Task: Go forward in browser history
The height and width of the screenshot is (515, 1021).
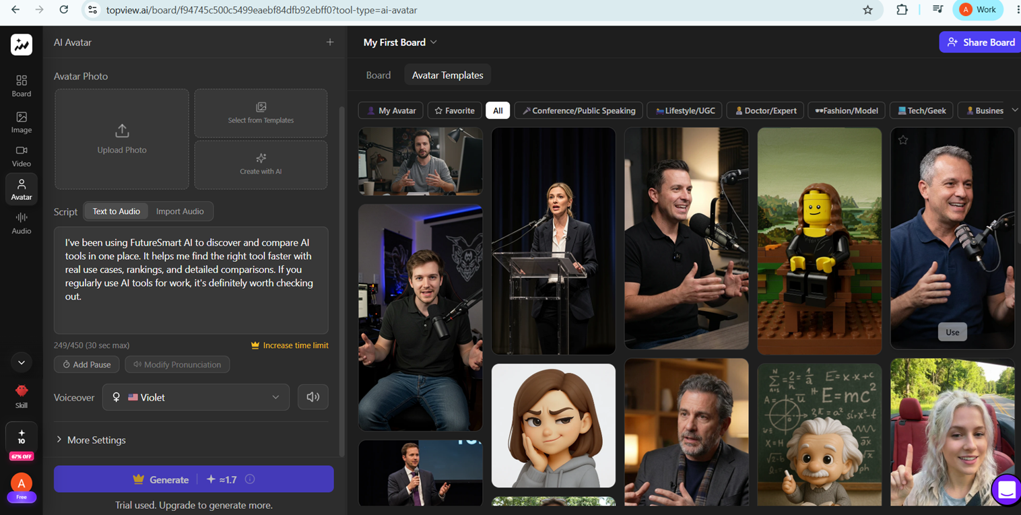Action: coord(39,9)
